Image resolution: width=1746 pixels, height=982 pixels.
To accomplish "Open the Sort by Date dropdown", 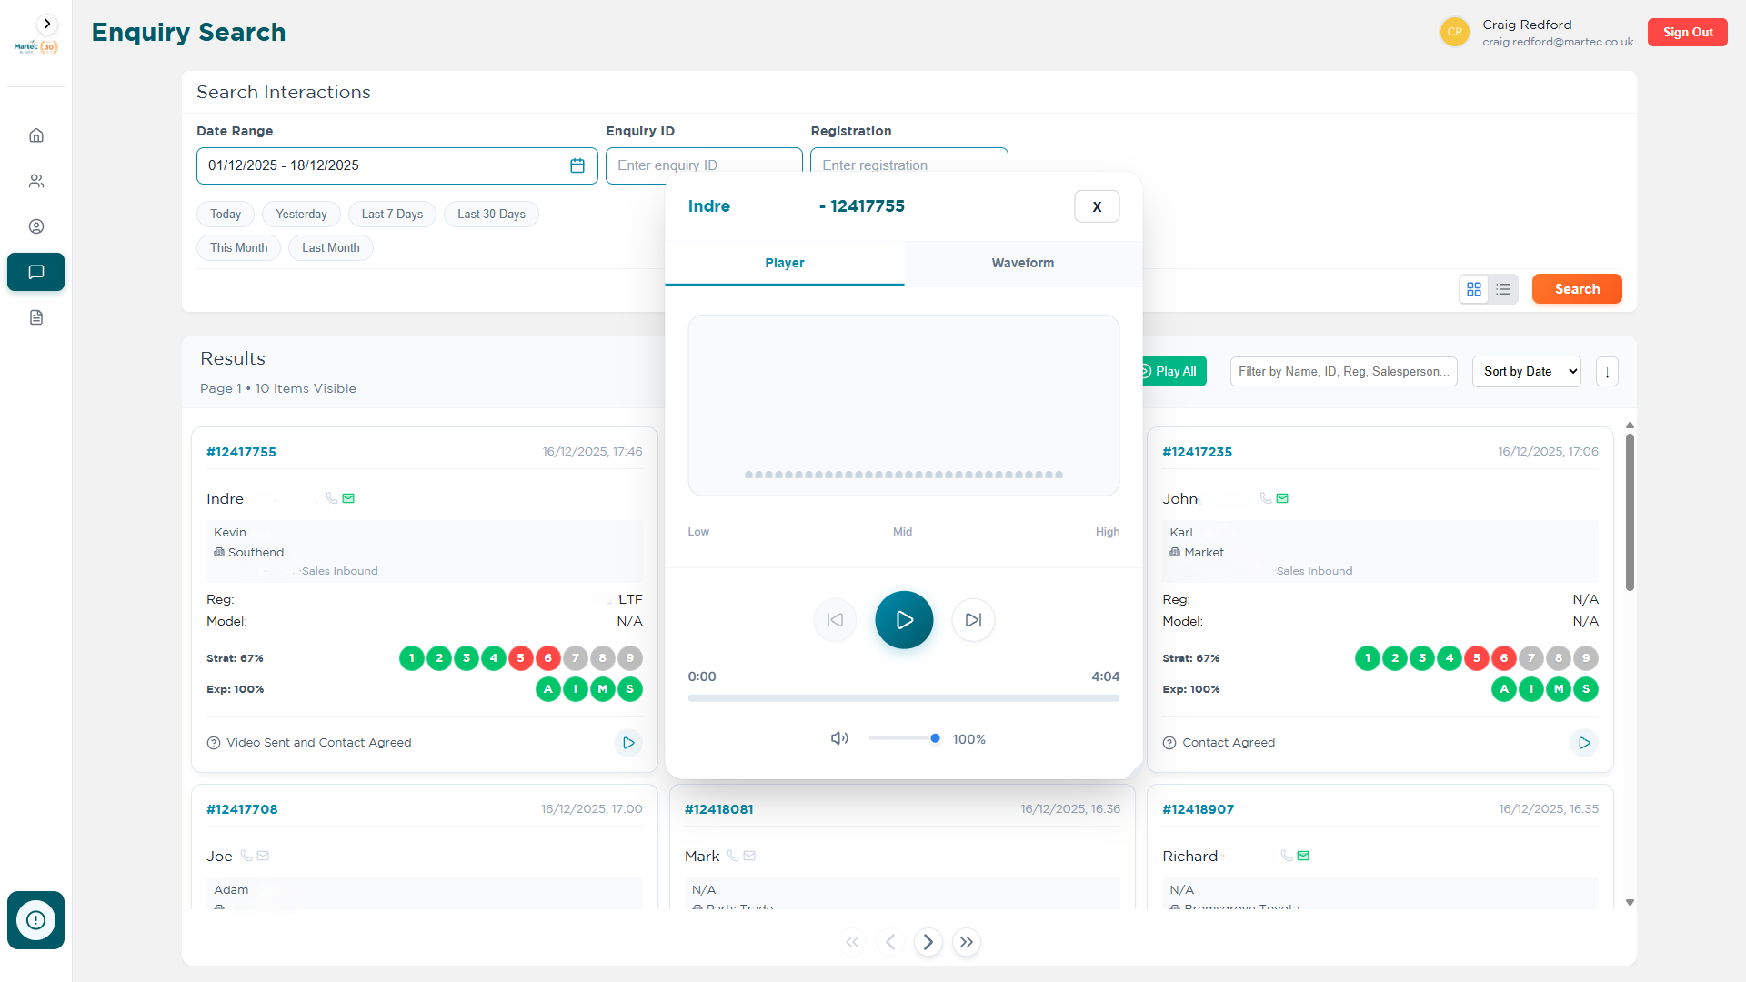I will (1526, 372).
